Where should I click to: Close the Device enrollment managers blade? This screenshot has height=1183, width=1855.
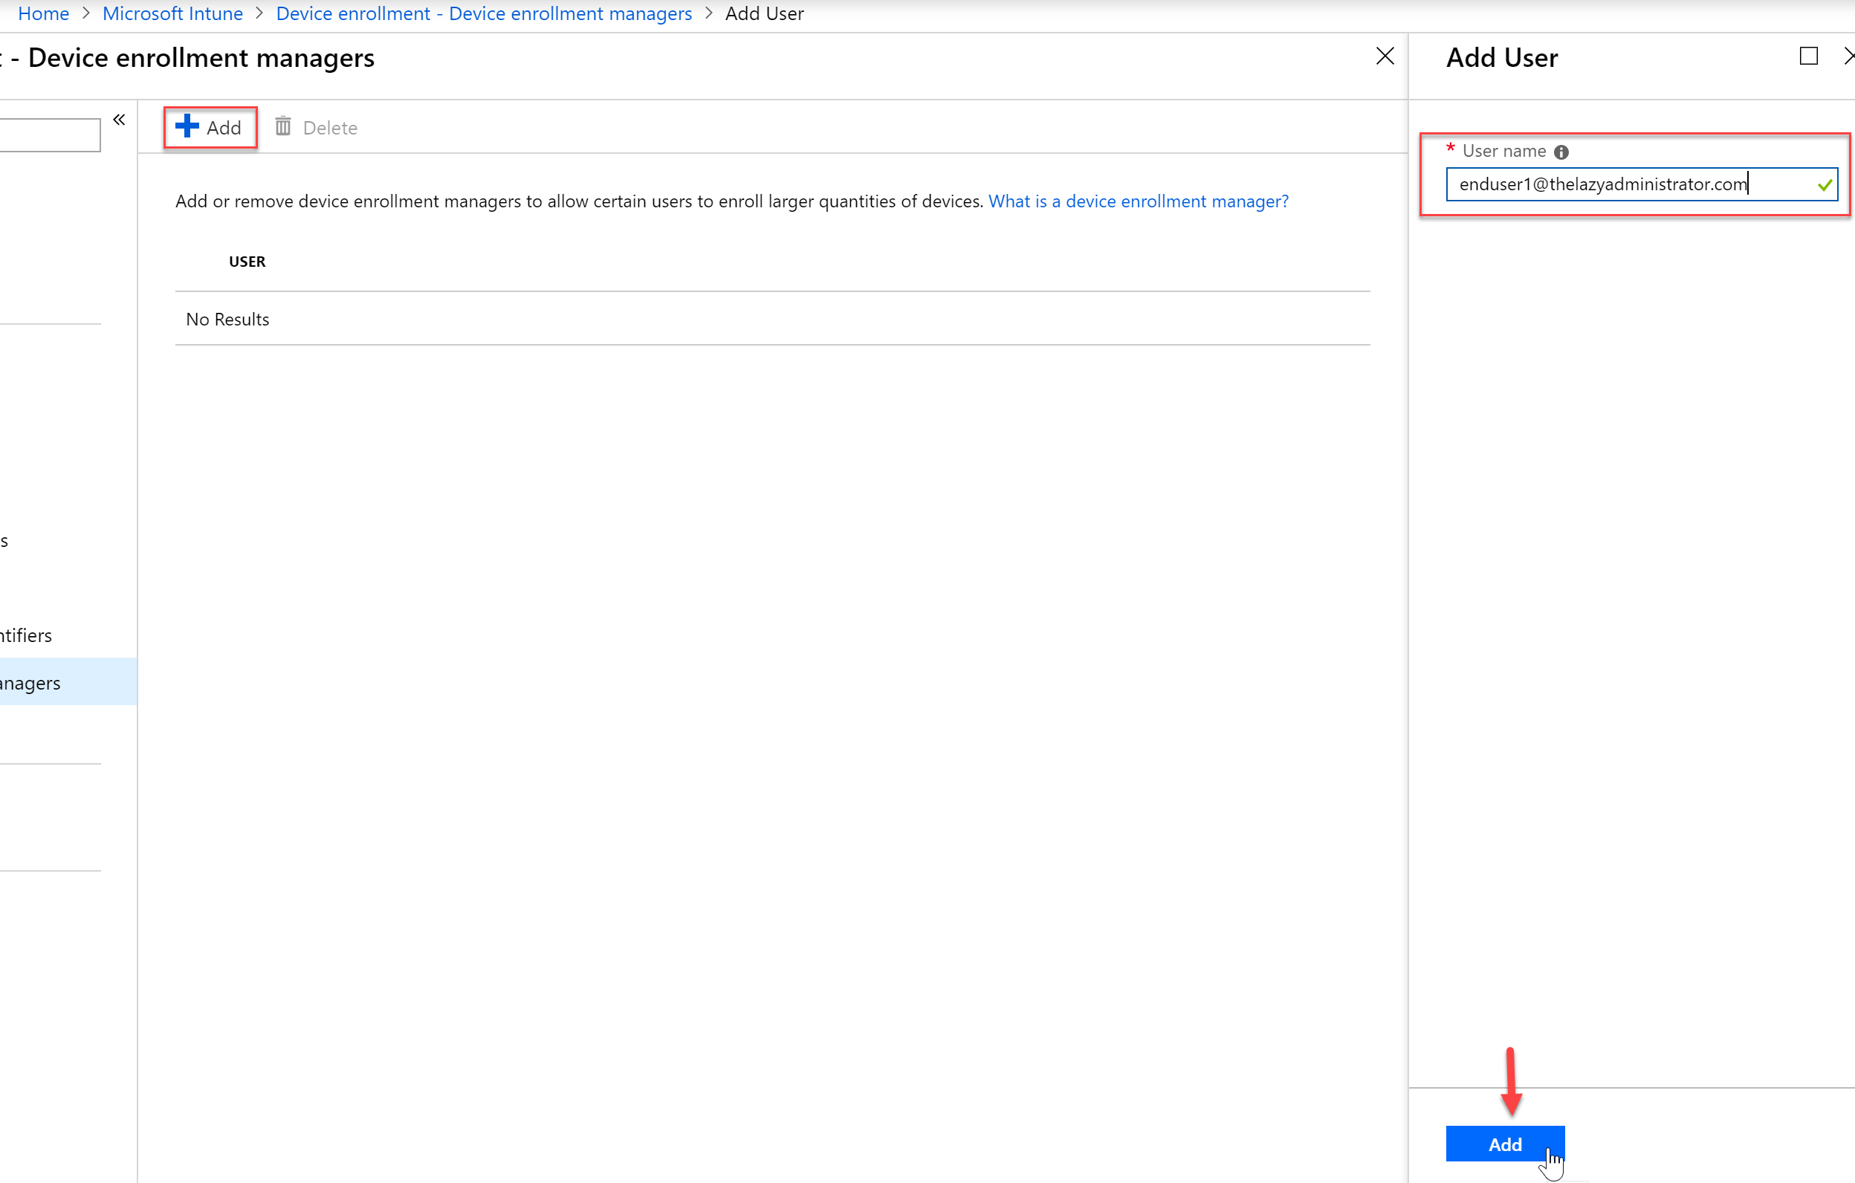(x=1385, y=56)
